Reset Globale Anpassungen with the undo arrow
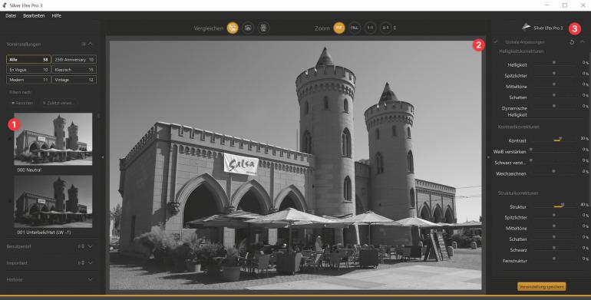 572,42
